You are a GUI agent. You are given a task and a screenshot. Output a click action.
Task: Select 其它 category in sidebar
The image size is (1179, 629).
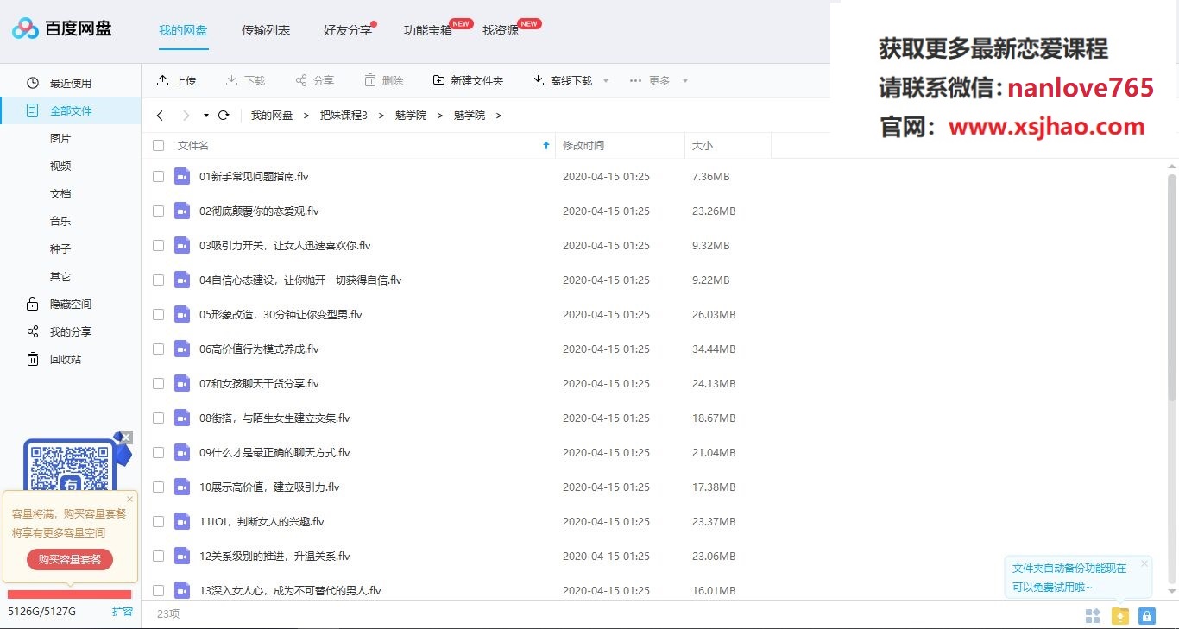pyautogui.click(x=60, y=276)
